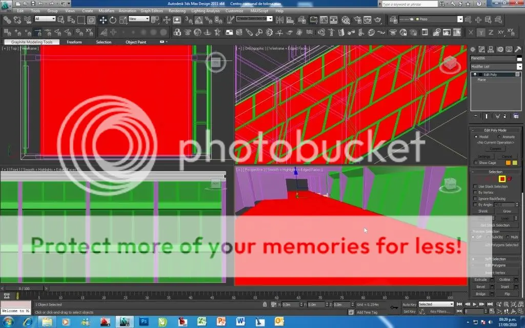The image size is (525, 328).
Task: Click the Grow selection button
Action: point(507,211)
